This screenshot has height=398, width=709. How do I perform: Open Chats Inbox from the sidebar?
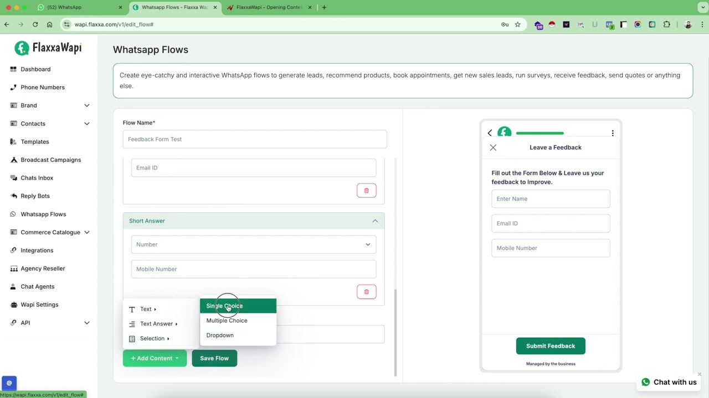(37, 178)
